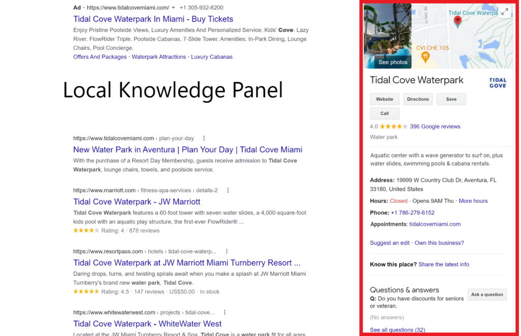Screen dimensions: 521x336
Task: Click the Tidal Cove Waterpark panel heading
Action: 417,80
